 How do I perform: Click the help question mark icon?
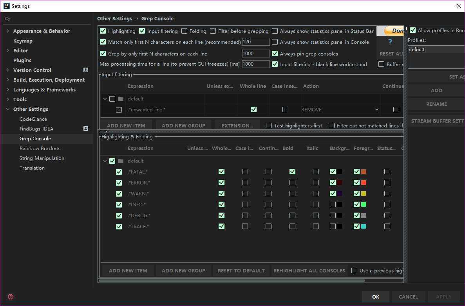point(390,42)
